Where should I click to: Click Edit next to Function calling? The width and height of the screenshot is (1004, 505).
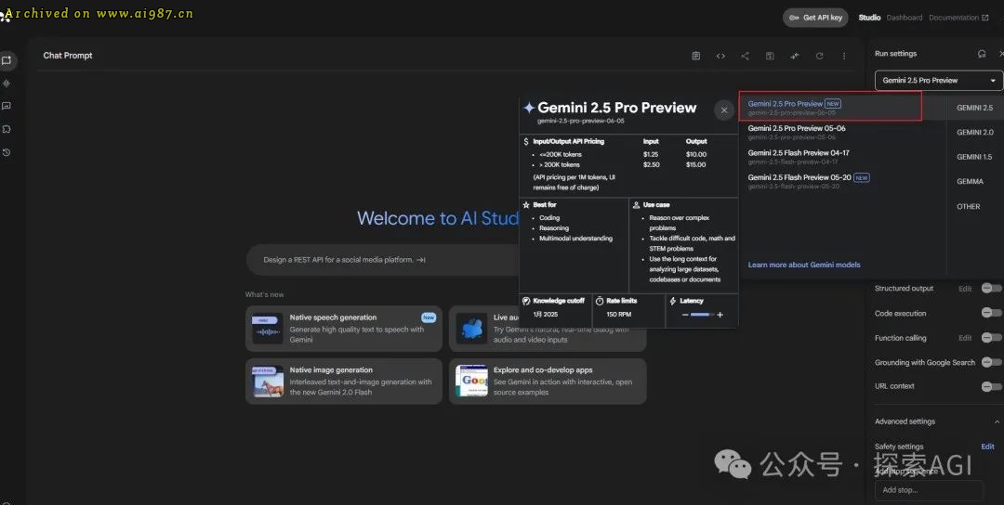(965, 338)
